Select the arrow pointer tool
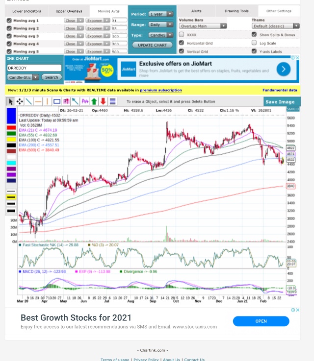The height and width of the screenshot is (361, 314). point(10,101)
